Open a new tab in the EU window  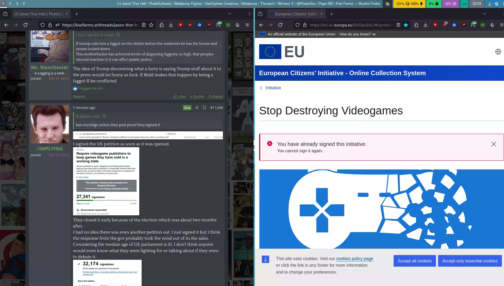(x=331, y=14)
